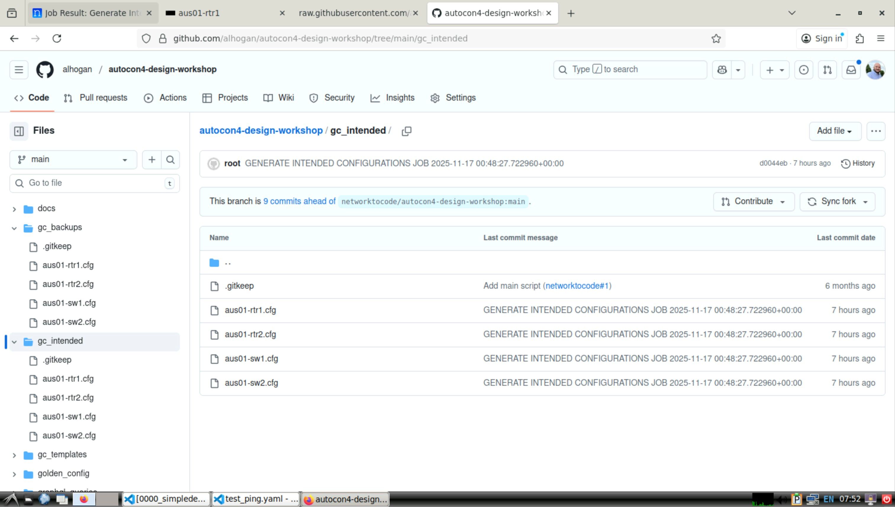View the commit History
The height and width of the screenshot is (507, 895).
tap(858, 163)
